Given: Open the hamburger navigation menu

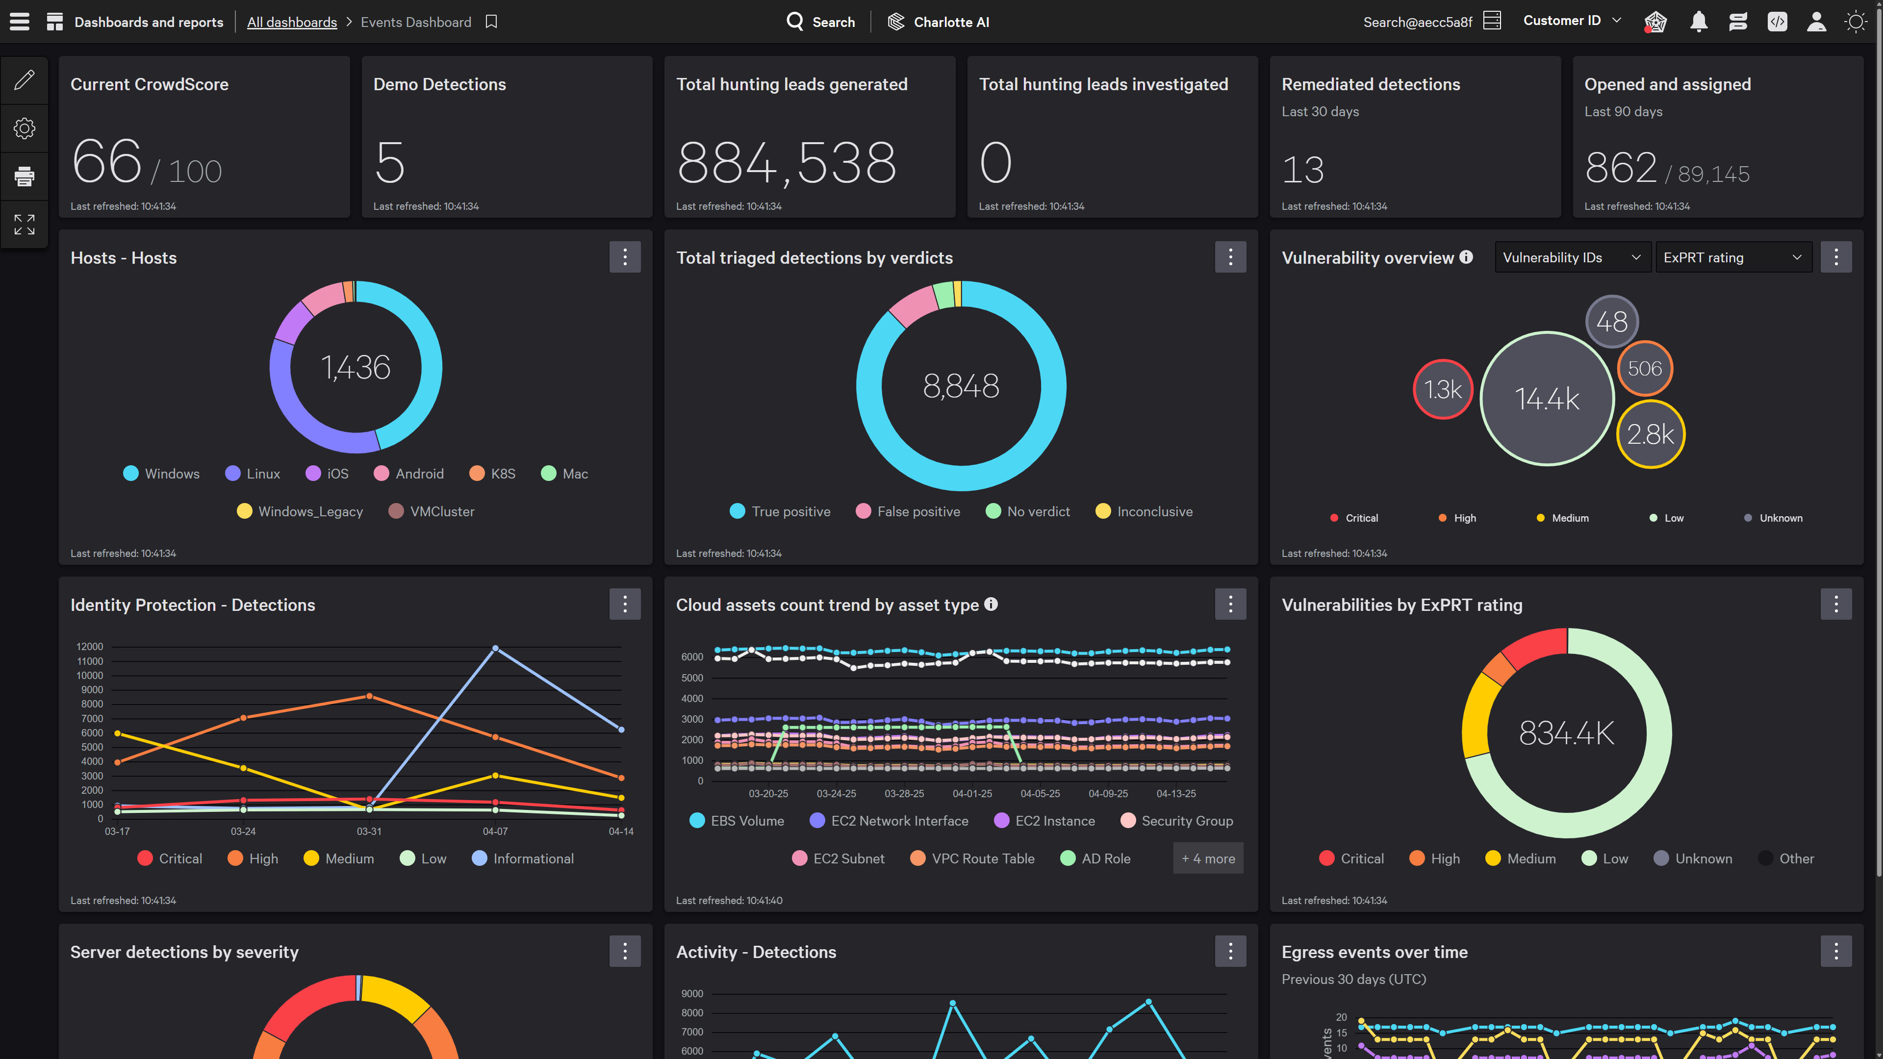Looking at the screenshot, I should [x=20, y=22].
